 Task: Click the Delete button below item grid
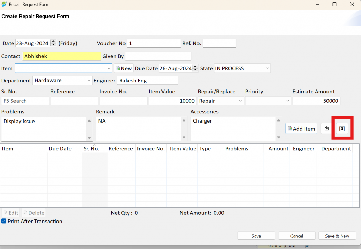pos(33,213)
